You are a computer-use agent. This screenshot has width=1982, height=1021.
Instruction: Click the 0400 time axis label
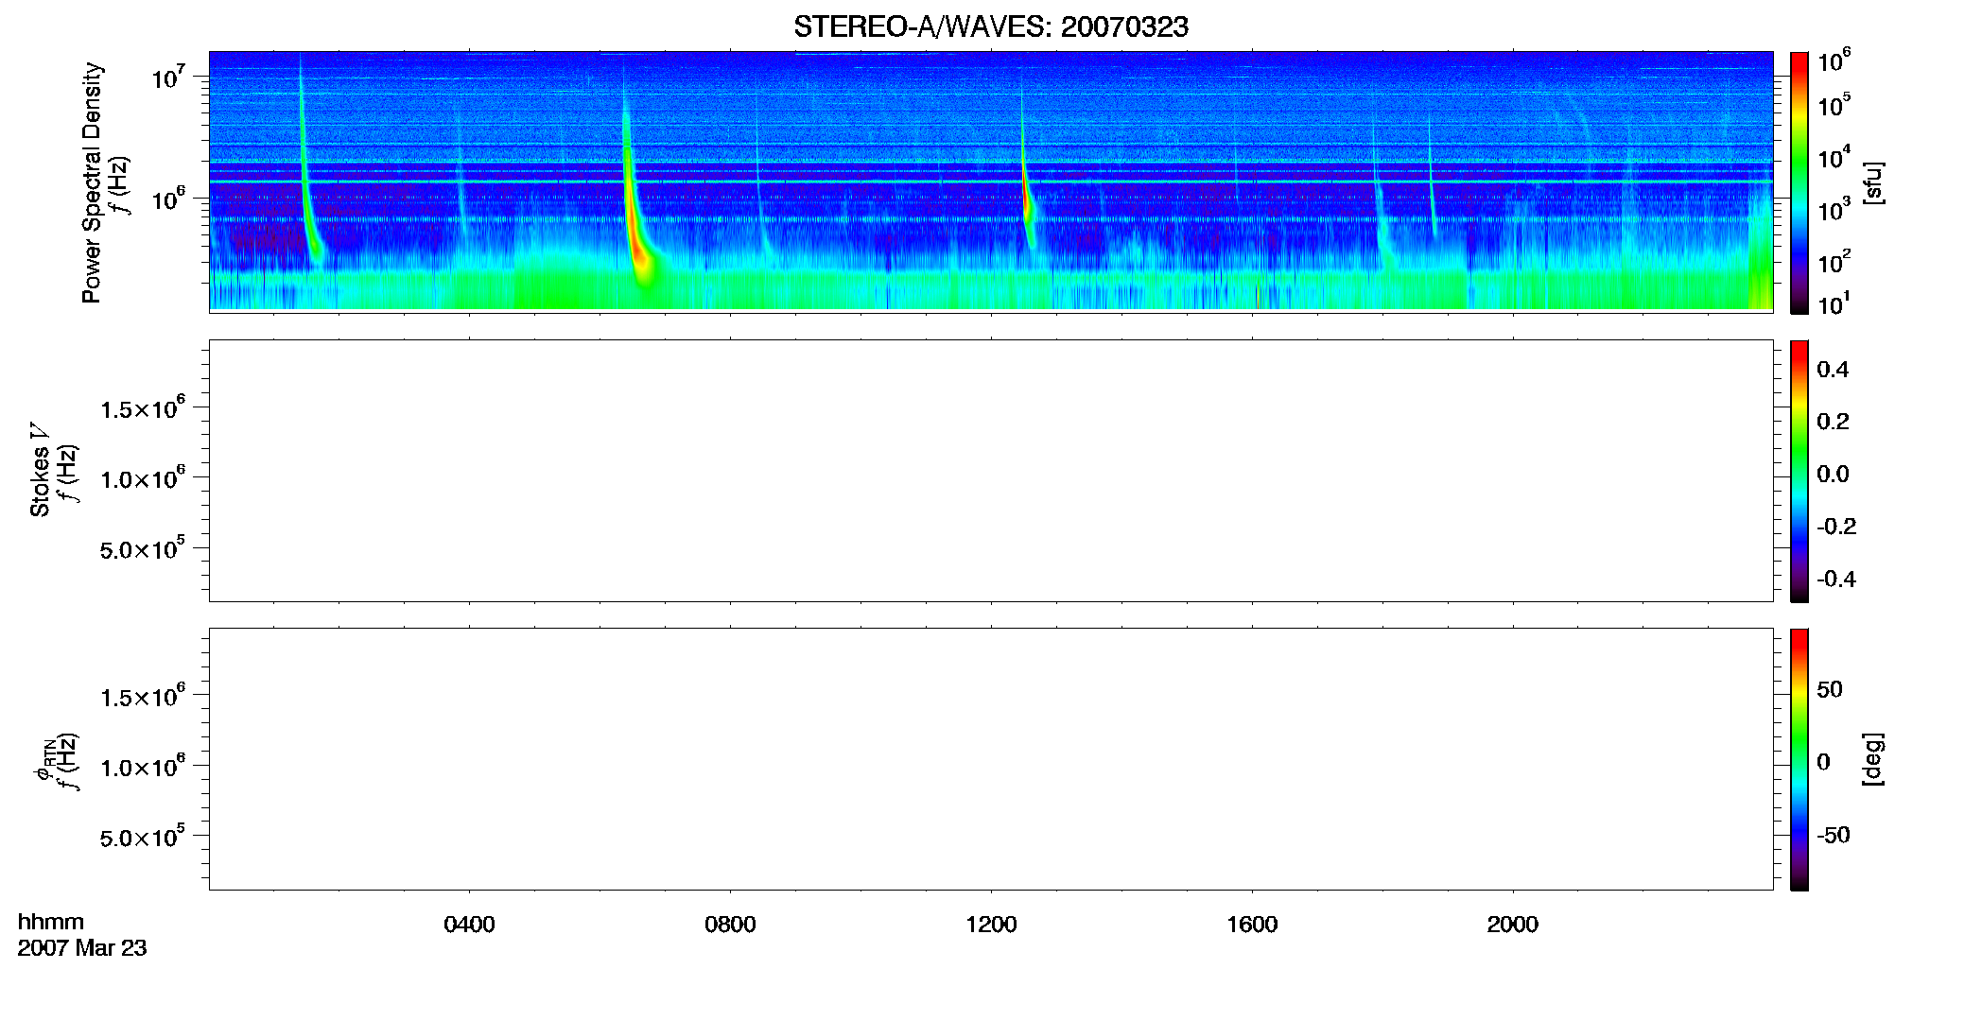[469, 925]
